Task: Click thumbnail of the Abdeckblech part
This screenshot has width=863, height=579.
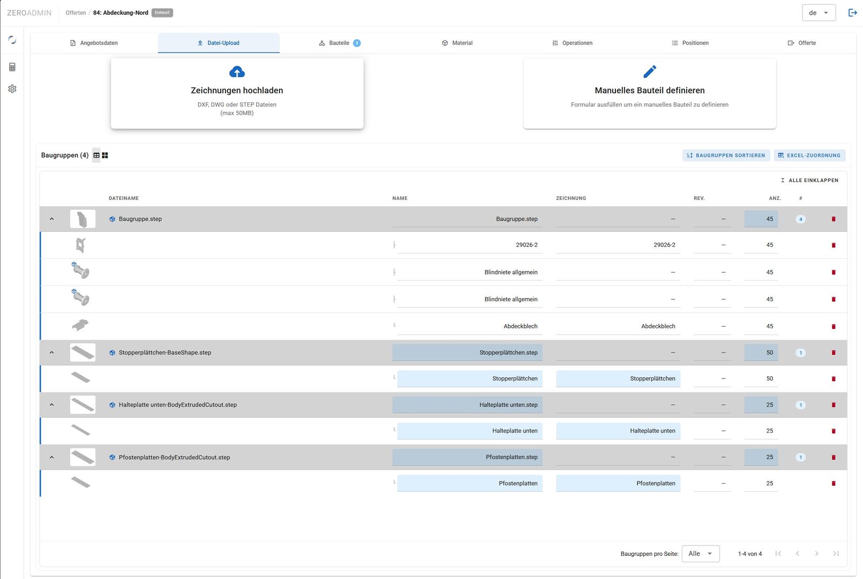Action: point(80,326)
